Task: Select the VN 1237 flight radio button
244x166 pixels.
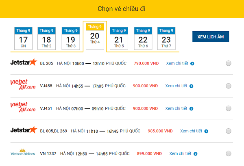Action: coord(229,153)
